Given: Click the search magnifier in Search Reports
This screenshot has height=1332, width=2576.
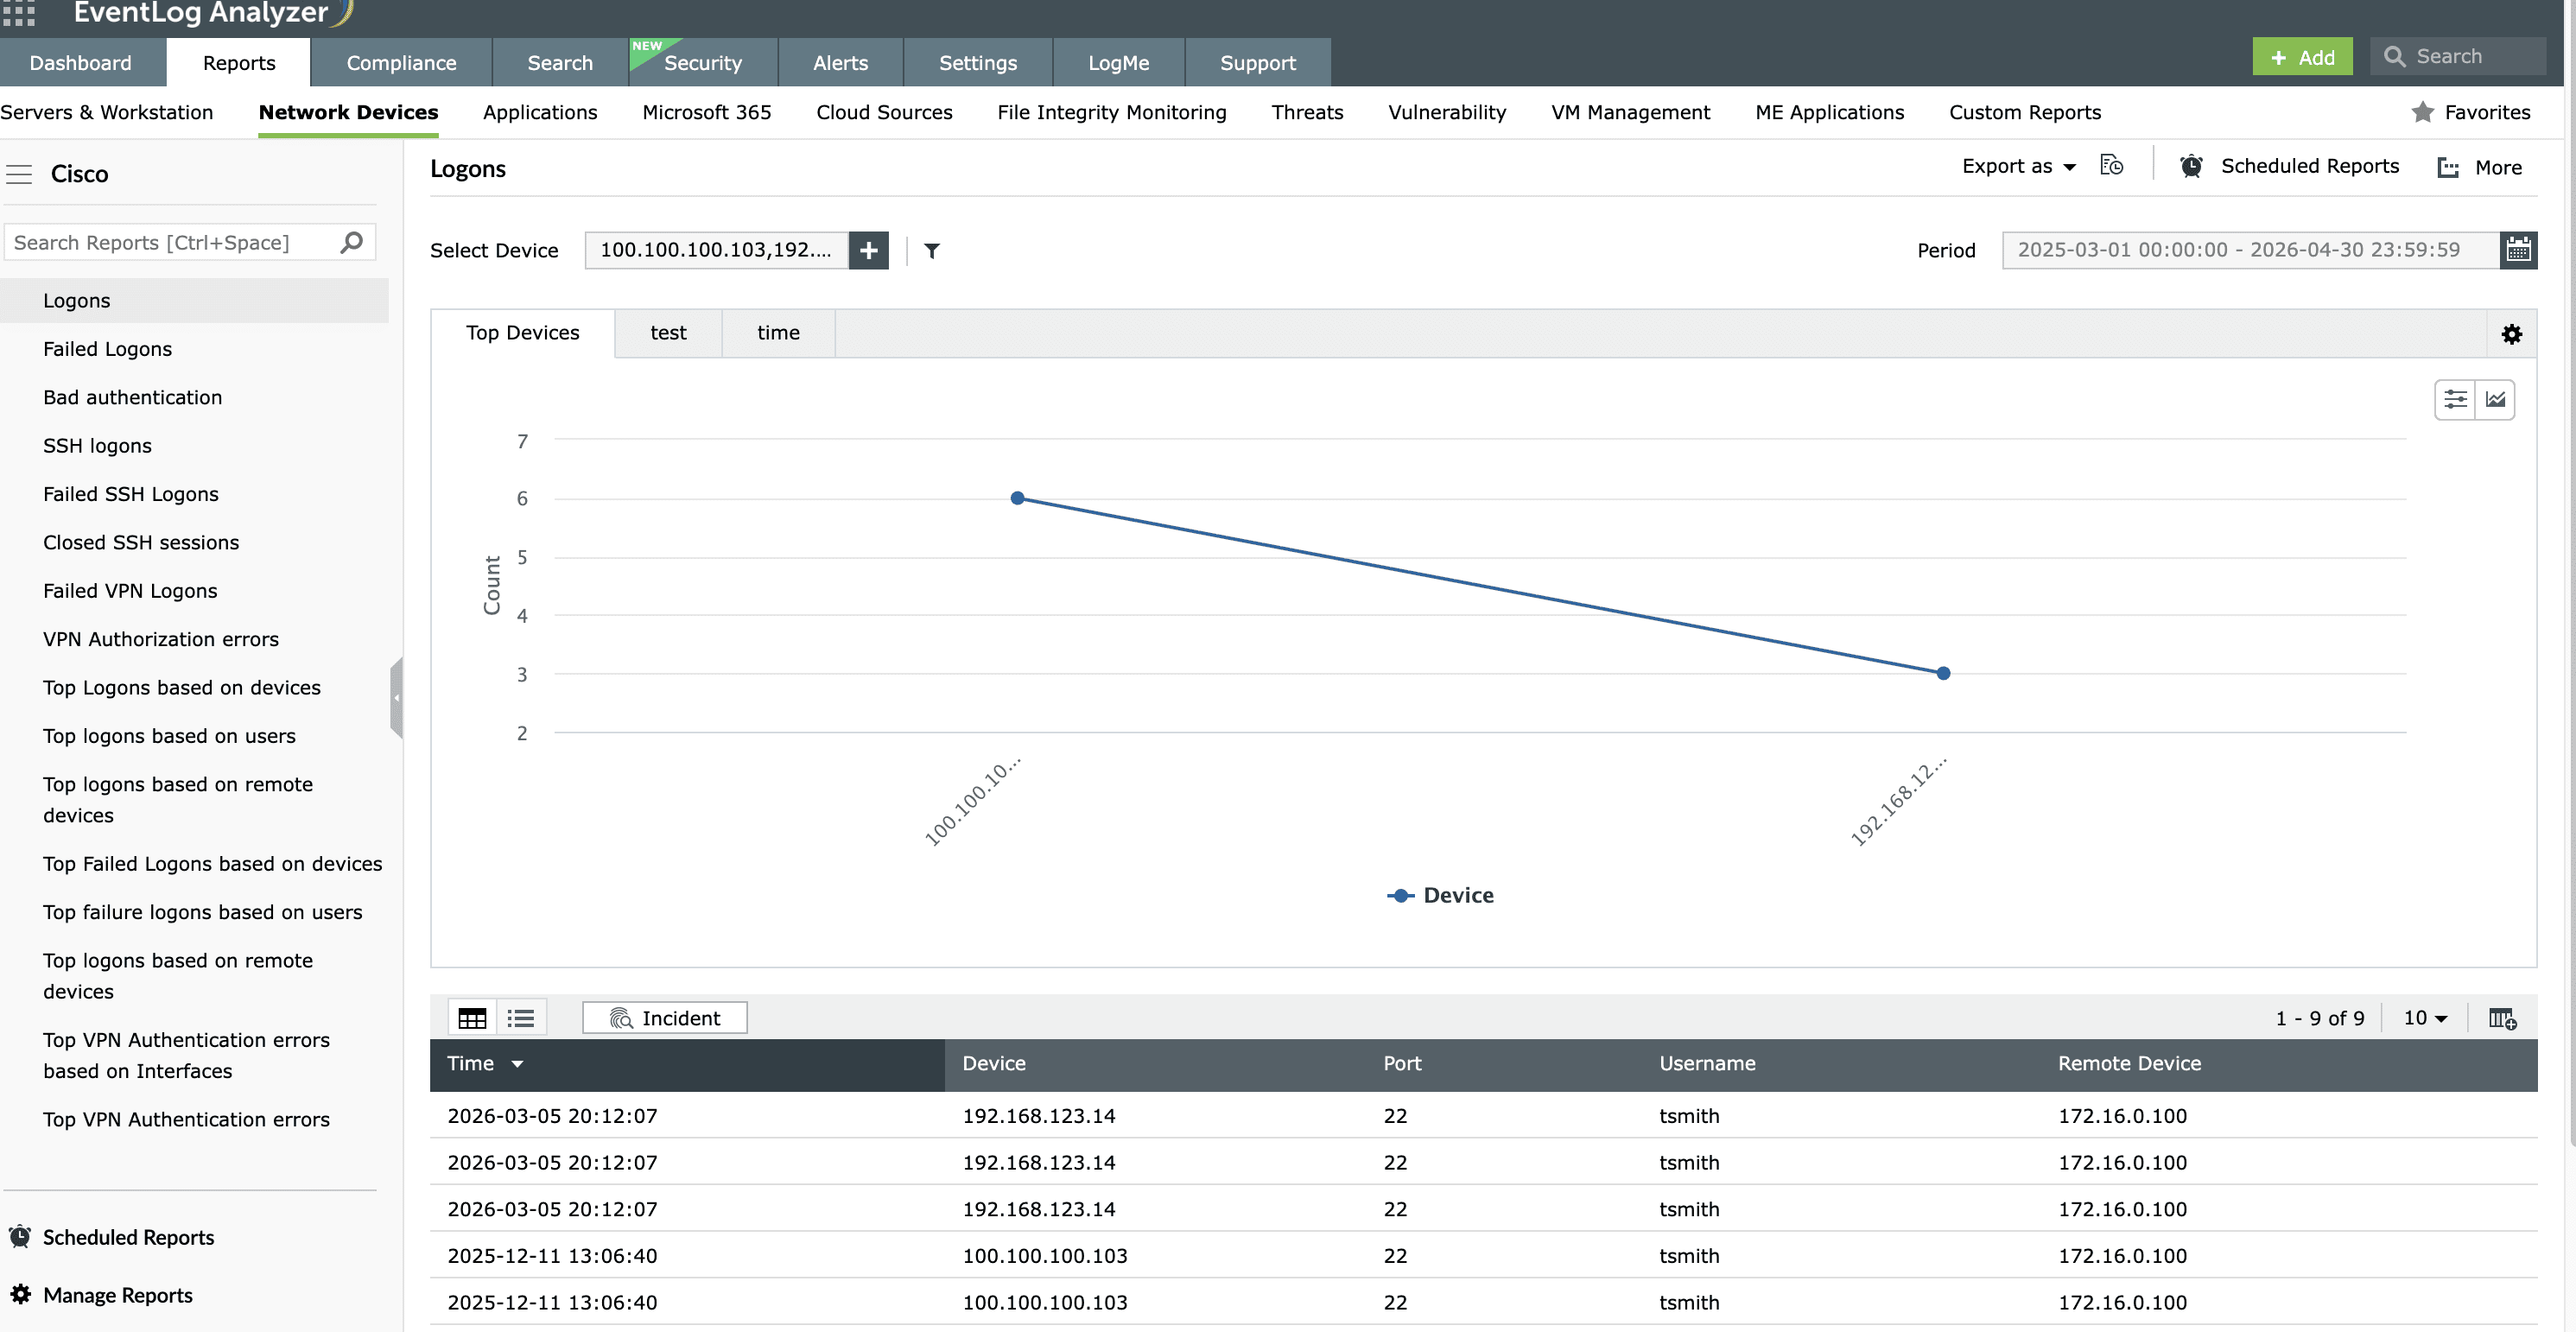Looking at the screenshot, I should 351,242.
